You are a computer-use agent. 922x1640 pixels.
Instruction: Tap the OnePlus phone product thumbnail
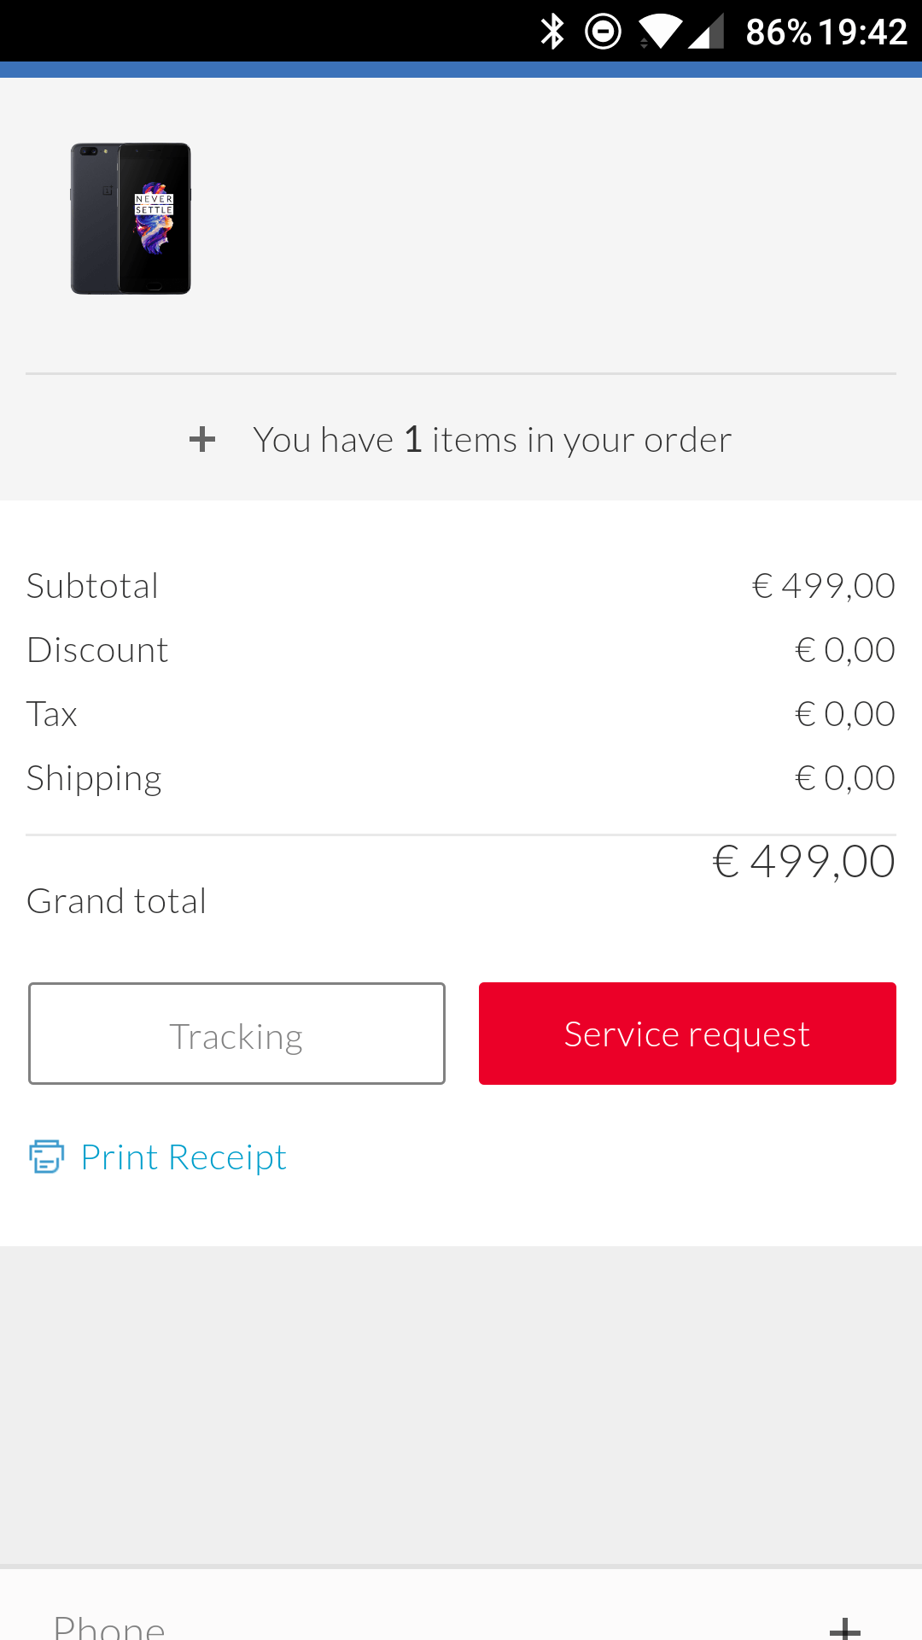[131, 219]
